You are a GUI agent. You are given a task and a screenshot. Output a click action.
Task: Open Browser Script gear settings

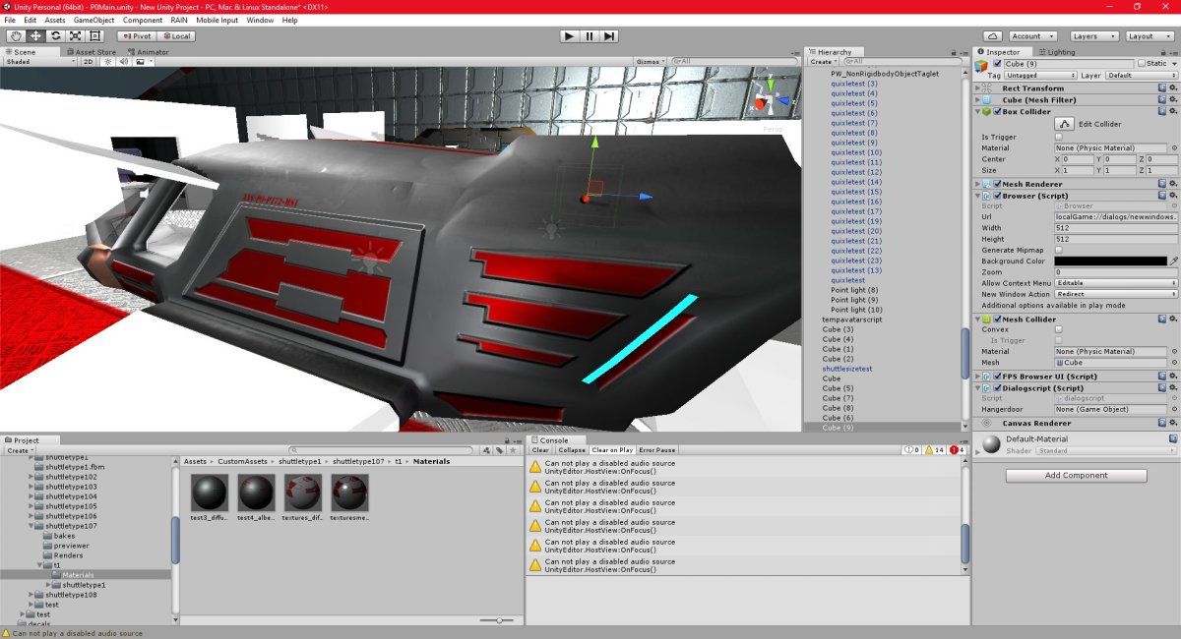(1173, 196)
